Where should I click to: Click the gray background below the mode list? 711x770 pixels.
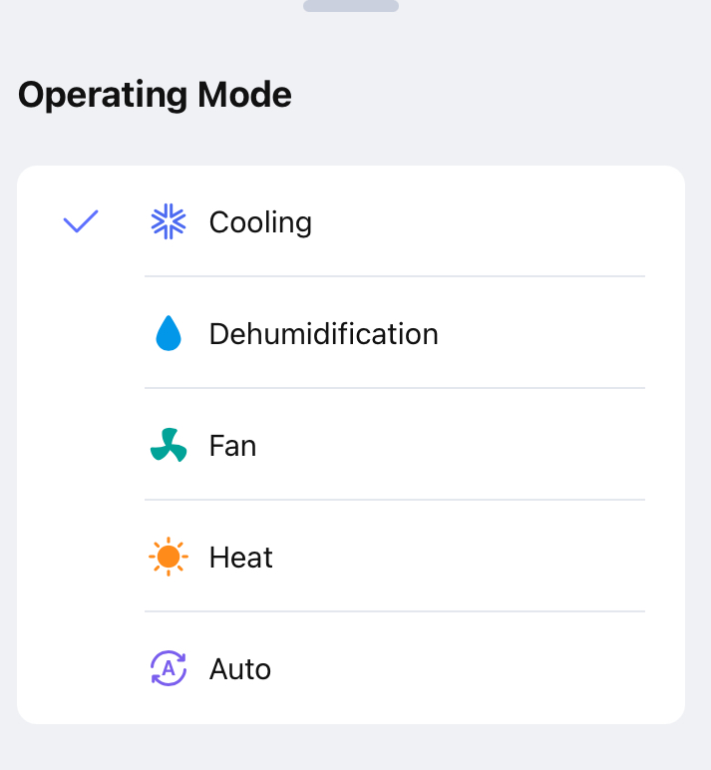[x=355, y=748]
